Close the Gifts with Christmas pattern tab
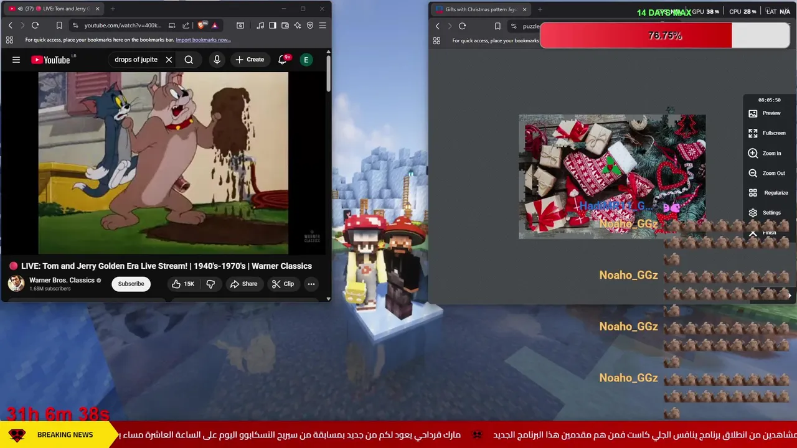This screenshot has width=797, height=448. 524,9
